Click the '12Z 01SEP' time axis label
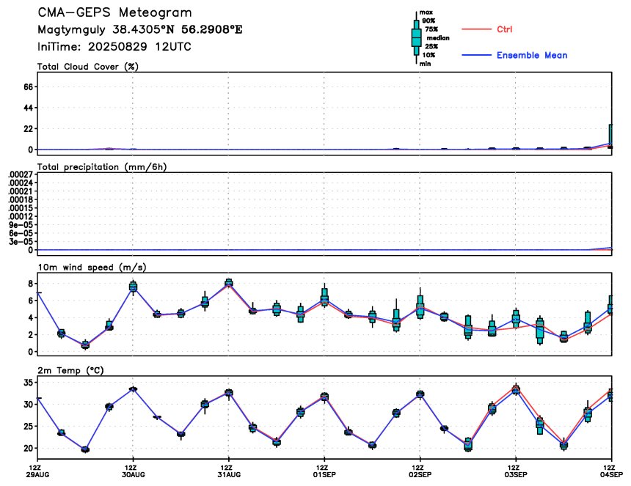The height and width of the screenshot is (486, 631). [x=324, y=471]
